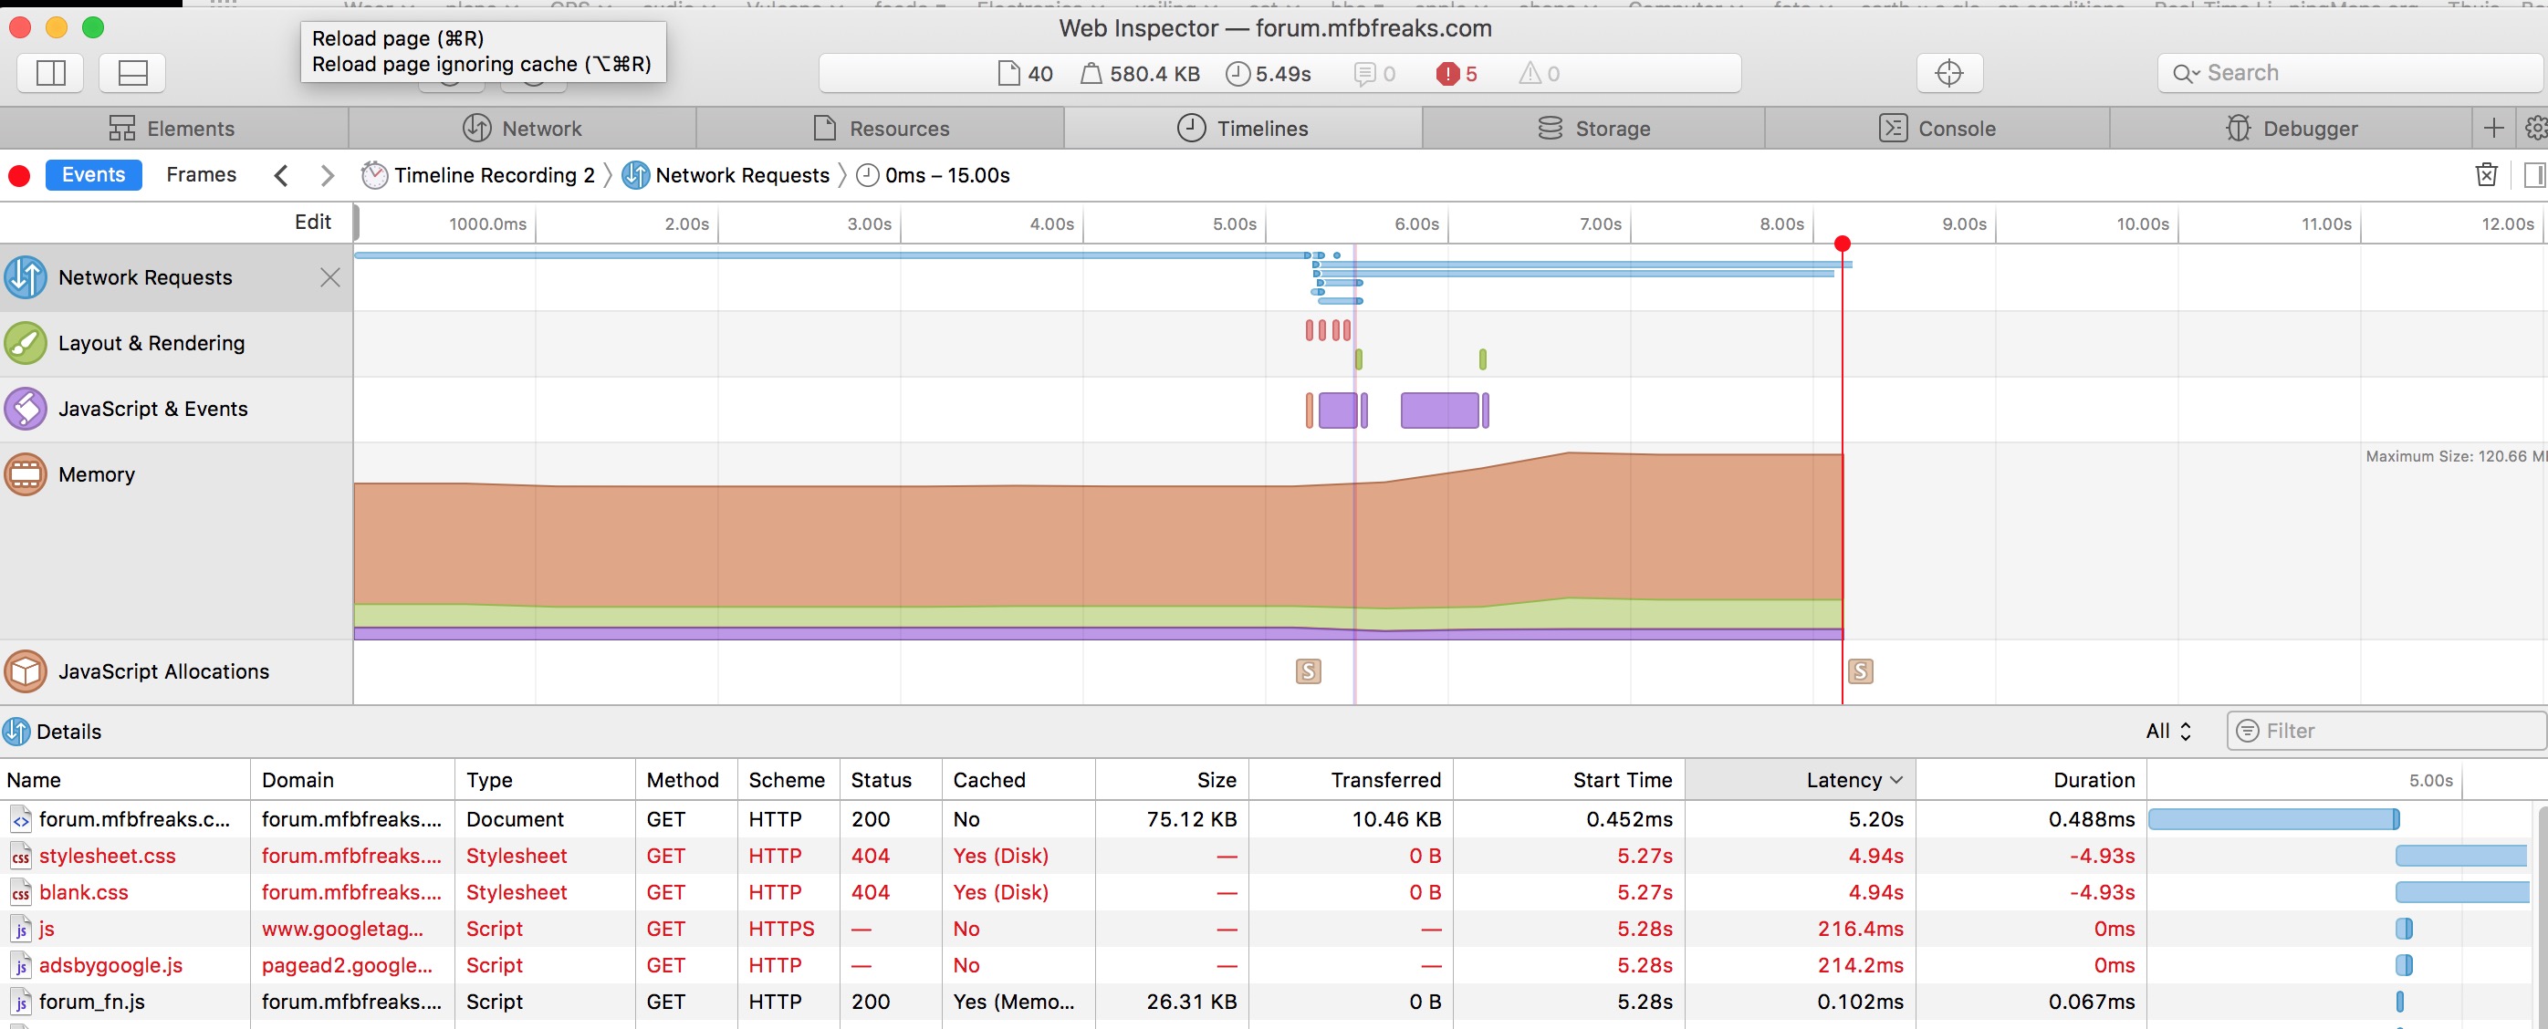
Task: Dock inspector to bottom of window
Action: coord(132,73)
